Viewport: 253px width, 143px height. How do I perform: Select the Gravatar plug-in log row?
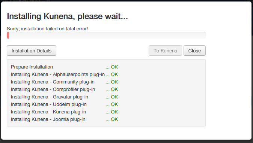pyautogui.click(x=65, y=97)
